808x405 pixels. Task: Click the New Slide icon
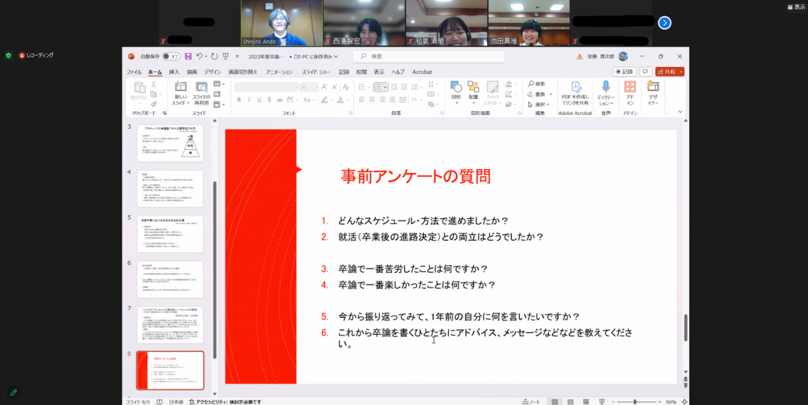[181, 88]
